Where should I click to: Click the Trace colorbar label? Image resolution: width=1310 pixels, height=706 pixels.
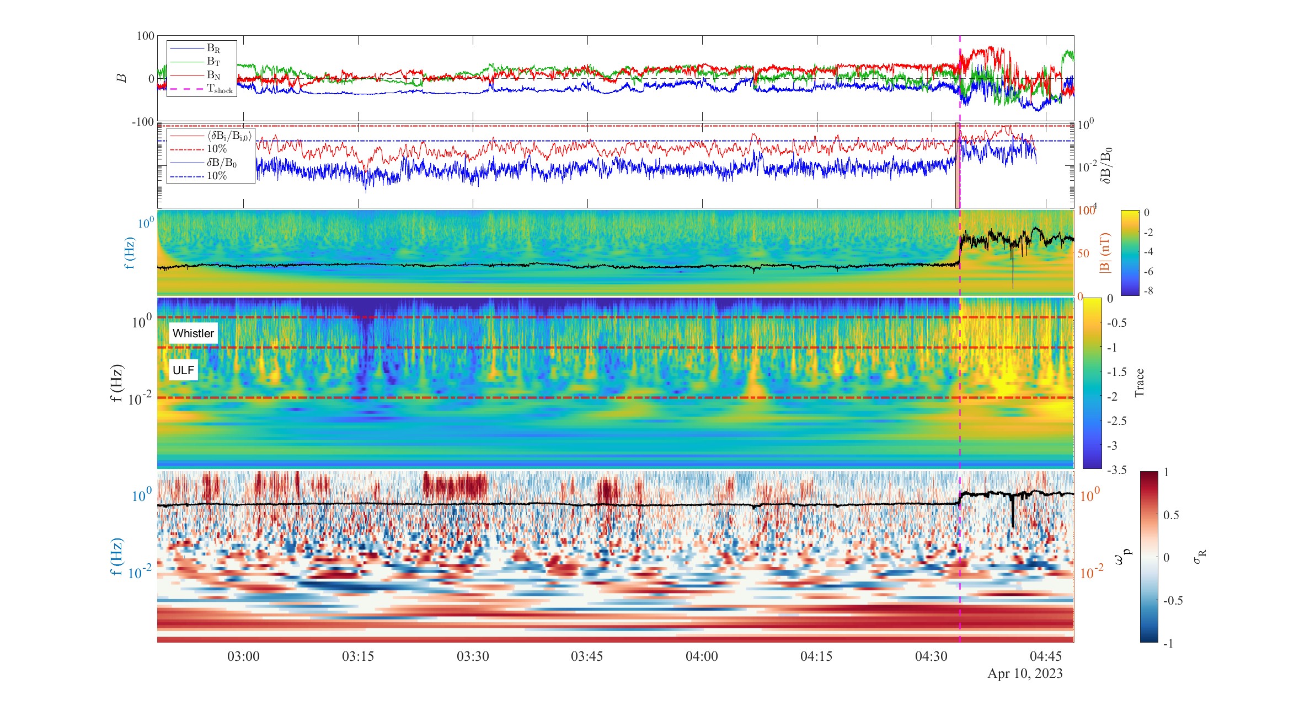[x=1139, y=382]
